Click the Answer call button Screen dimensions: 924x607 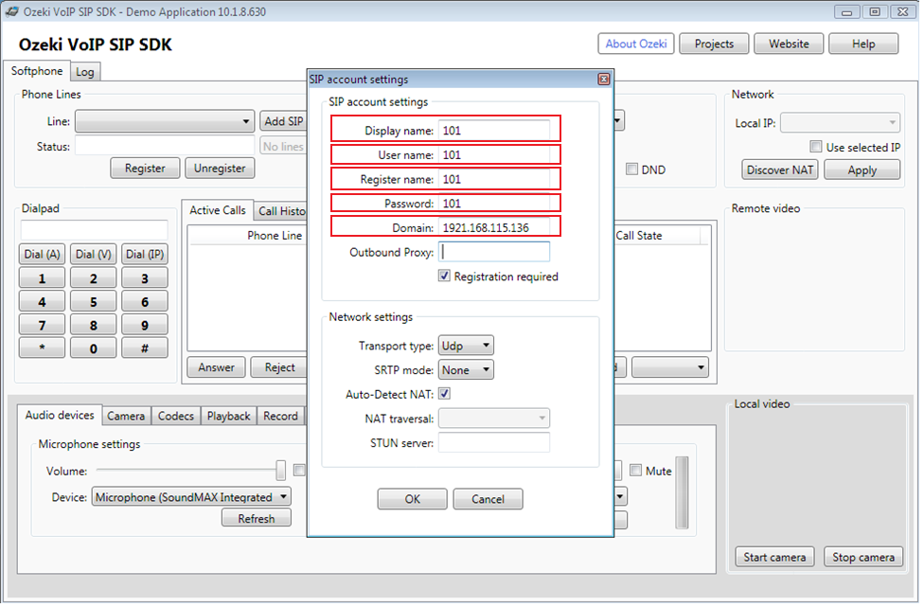pyautogui.click(x=218, y=369)
